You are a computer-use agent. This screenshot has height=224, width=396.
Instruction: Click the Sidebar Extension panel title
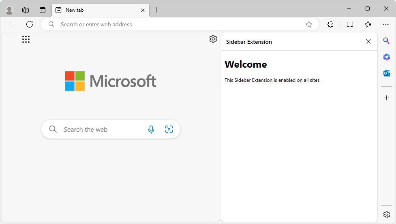249,42
